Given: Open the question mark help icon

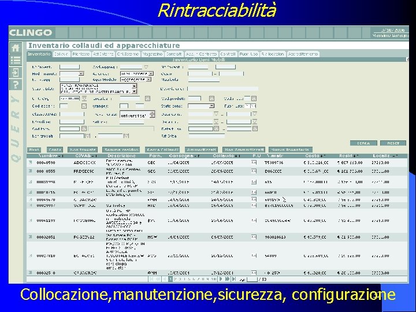Looking at the screenshot, I should [x=16, y=84].
